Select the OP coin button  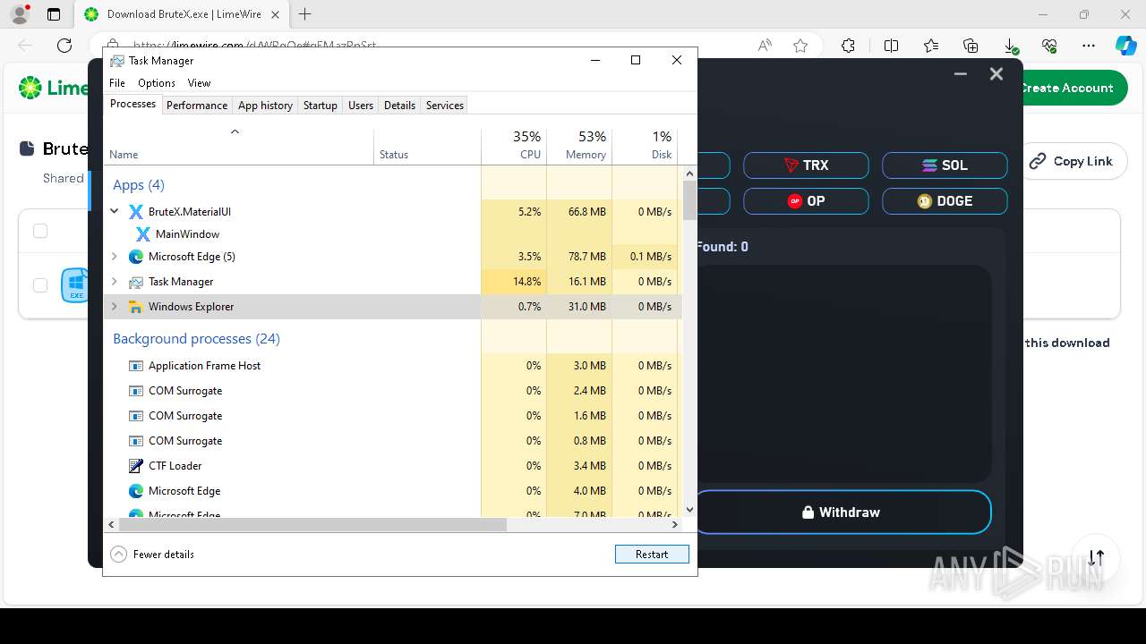[x=806, y=201]
